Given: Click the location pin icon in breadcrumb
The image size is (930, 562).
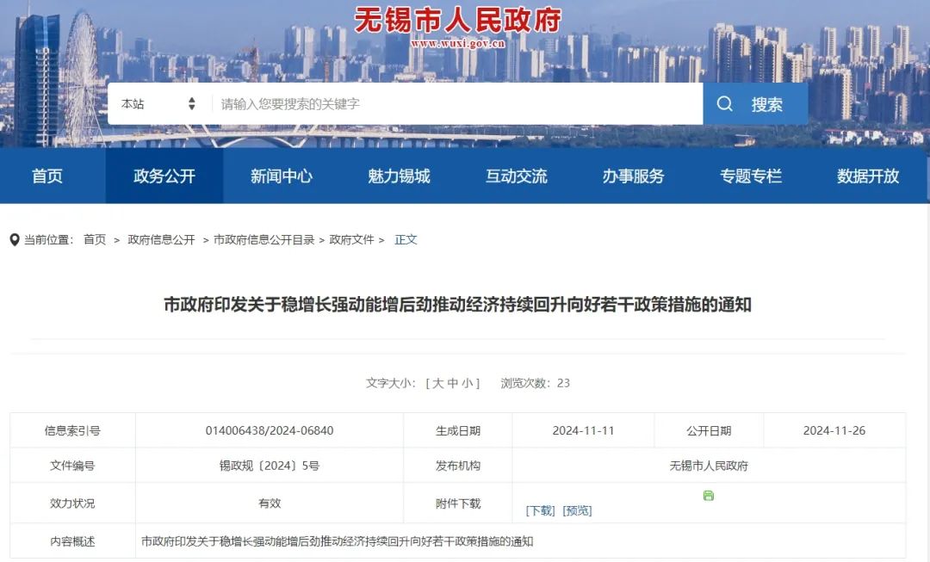Looking at the screenshot, I should pos(15,240).
